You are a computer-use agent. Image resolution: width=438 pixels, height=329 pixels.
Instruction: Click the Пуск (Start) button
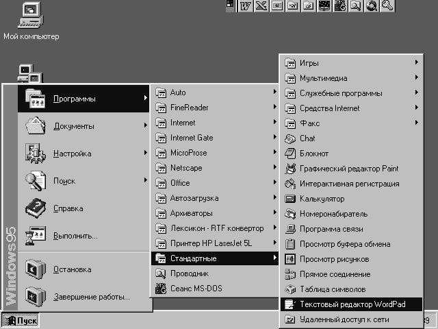20,321
